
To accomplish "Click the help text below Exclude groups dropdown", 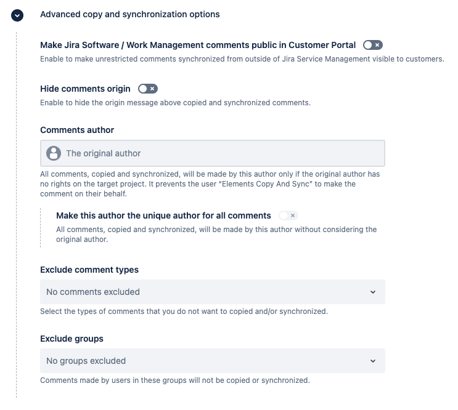I will [x=174, y=380].
